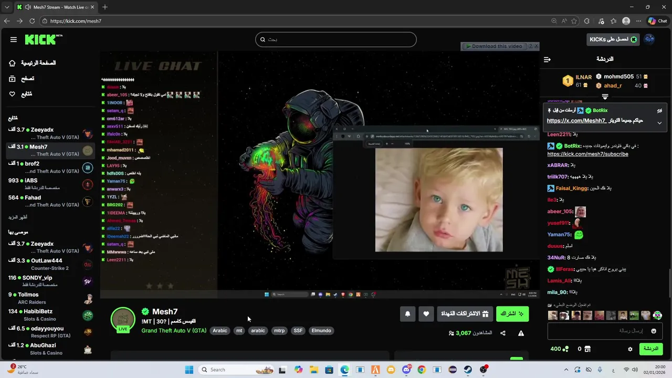Screen dimensions: 672x378
Task: Click the notification bell for Mesh7
Action: (x=407, y=314)
